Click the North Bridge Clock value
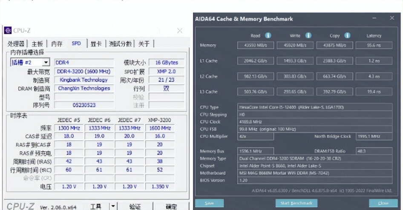Image resolution: width=403 pixels, height=210 pixels. pyautogui.click(x=374, y=136)
